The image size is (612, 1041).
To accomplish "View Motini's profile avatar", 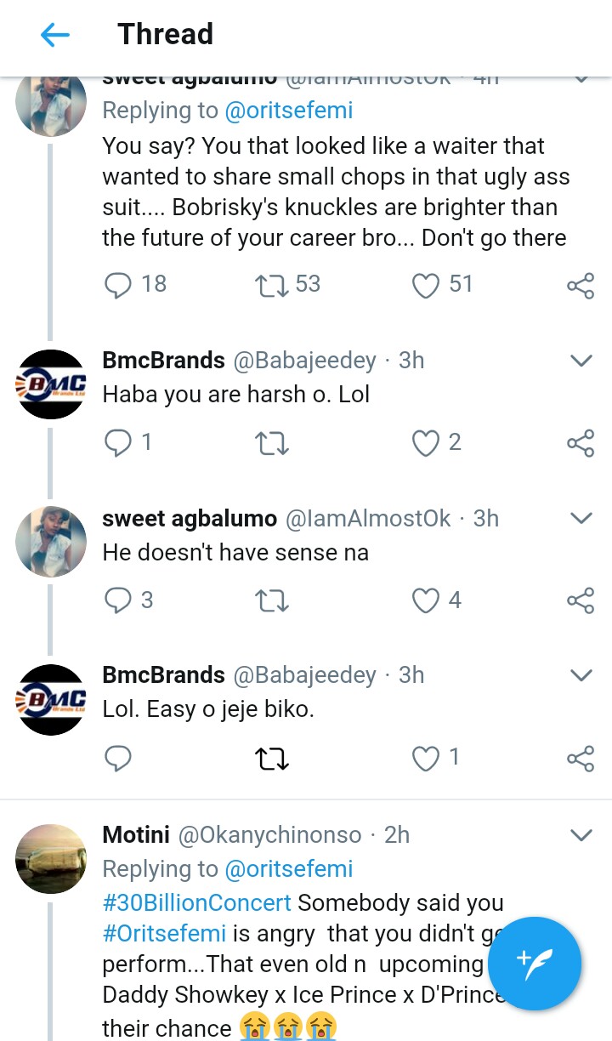I will [51, 858].
